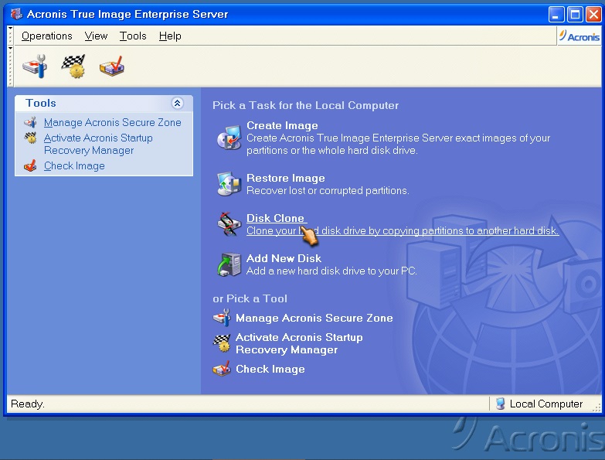
Task: Maximize the Acronis True Image window
Action: (x=575, y=15)
